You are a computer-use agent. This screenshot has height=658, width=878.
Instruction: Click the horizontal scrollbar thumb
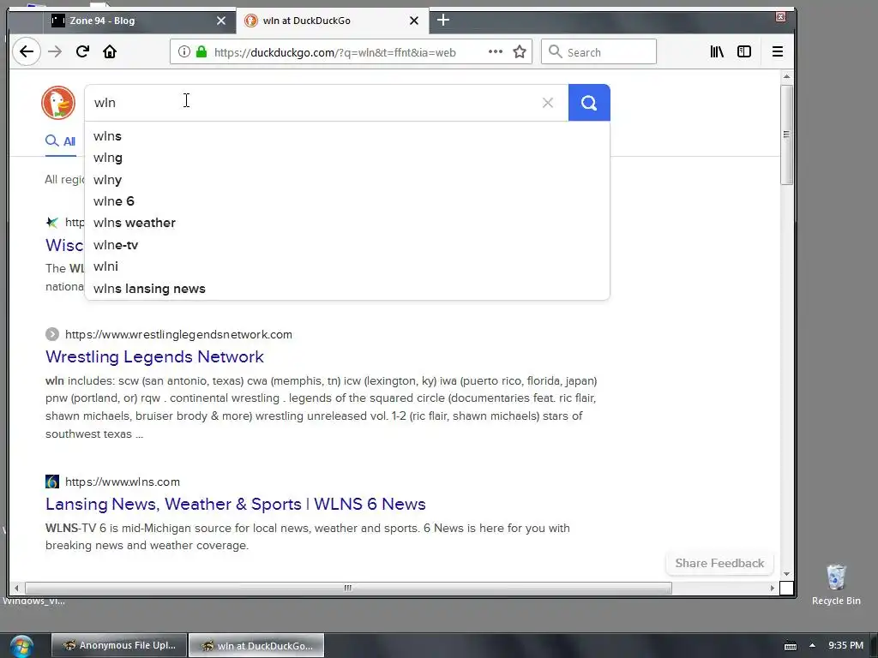click(348, 588)
